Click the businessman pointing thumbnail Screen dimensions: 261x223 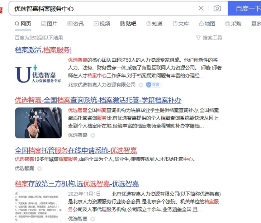[x=38, y=123]
